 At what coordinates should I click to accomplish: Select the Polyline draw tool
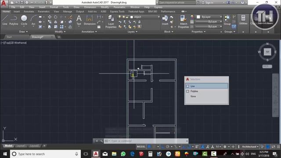tap(14, 20)
